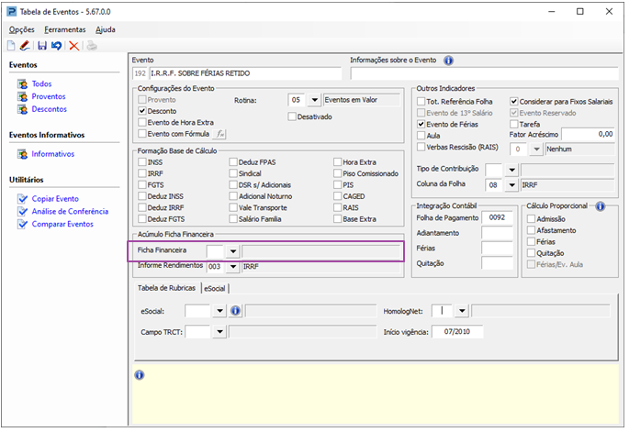Click the event name field I.R.R.F. SOBRE FÉRIAS RETIDO

pos(245,73)
